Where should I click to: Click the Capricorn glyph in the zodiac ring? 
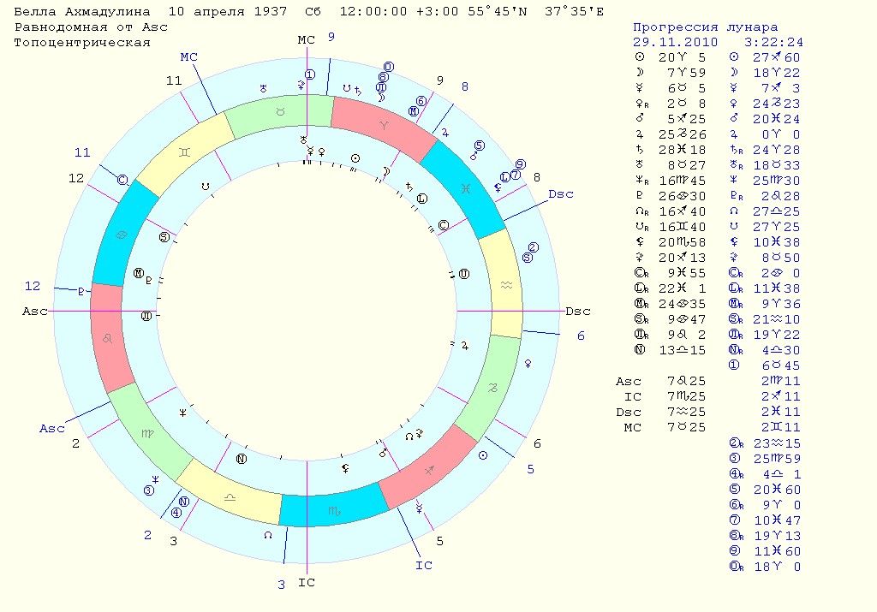click(x=492, y=388)
